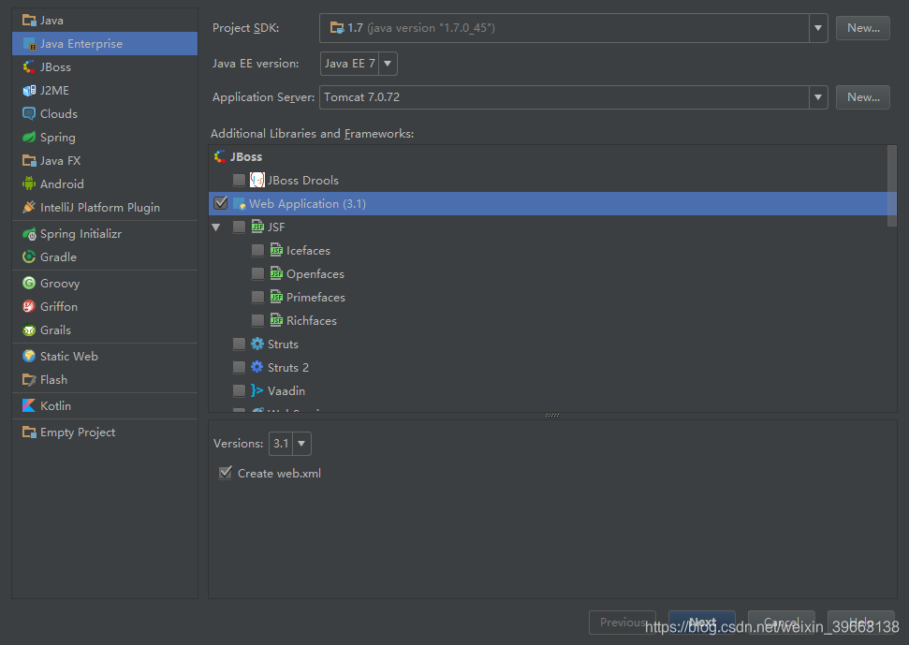This screenshot has width=909, height=645.
Task: Click the Richfaces JSF icon
Action: pos(276,320)
